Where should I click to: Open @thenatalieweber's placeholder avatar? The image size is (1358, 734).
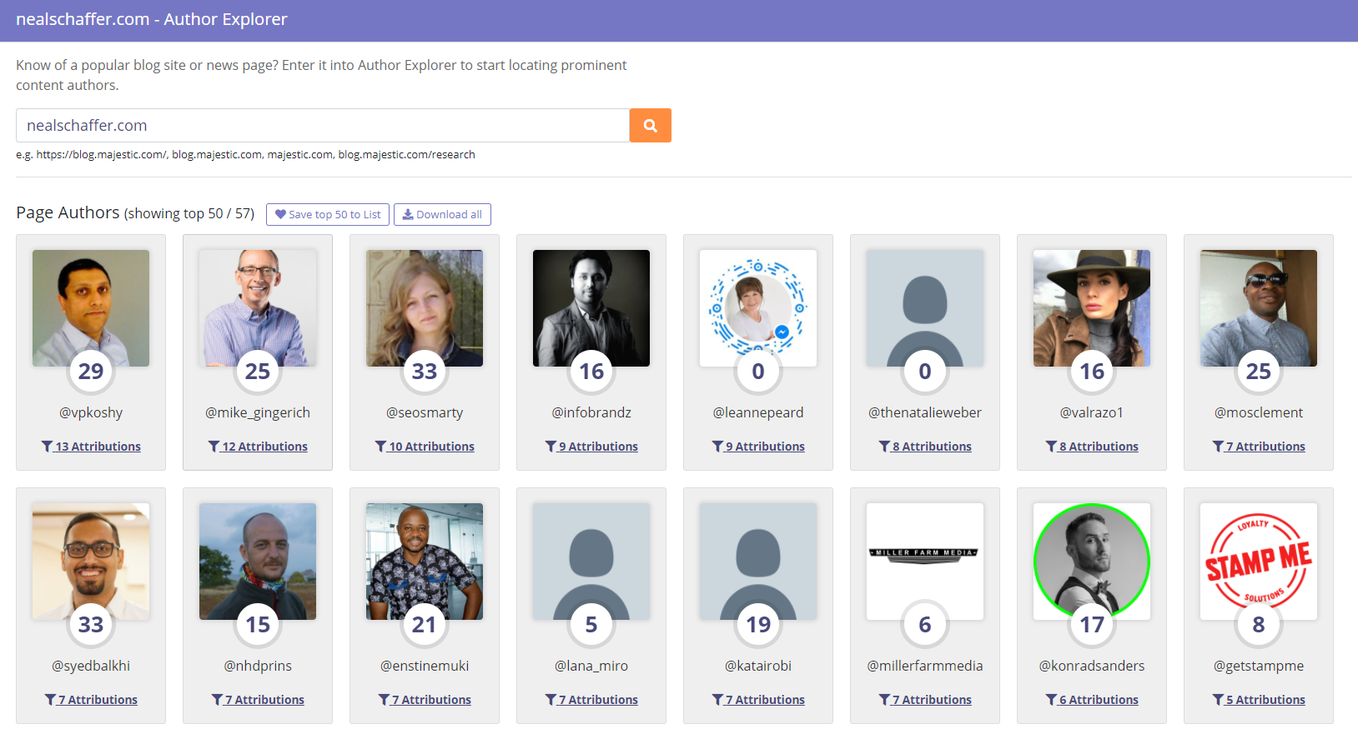tap(925, 308)
